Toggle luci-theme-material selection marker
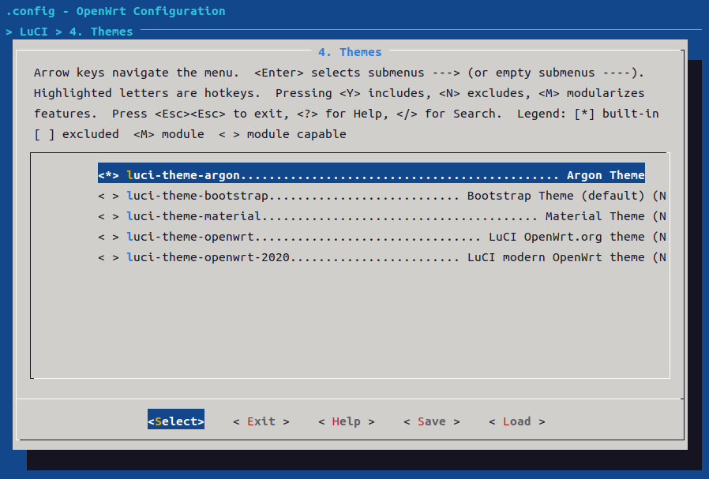709x479 pixels. 108,216
